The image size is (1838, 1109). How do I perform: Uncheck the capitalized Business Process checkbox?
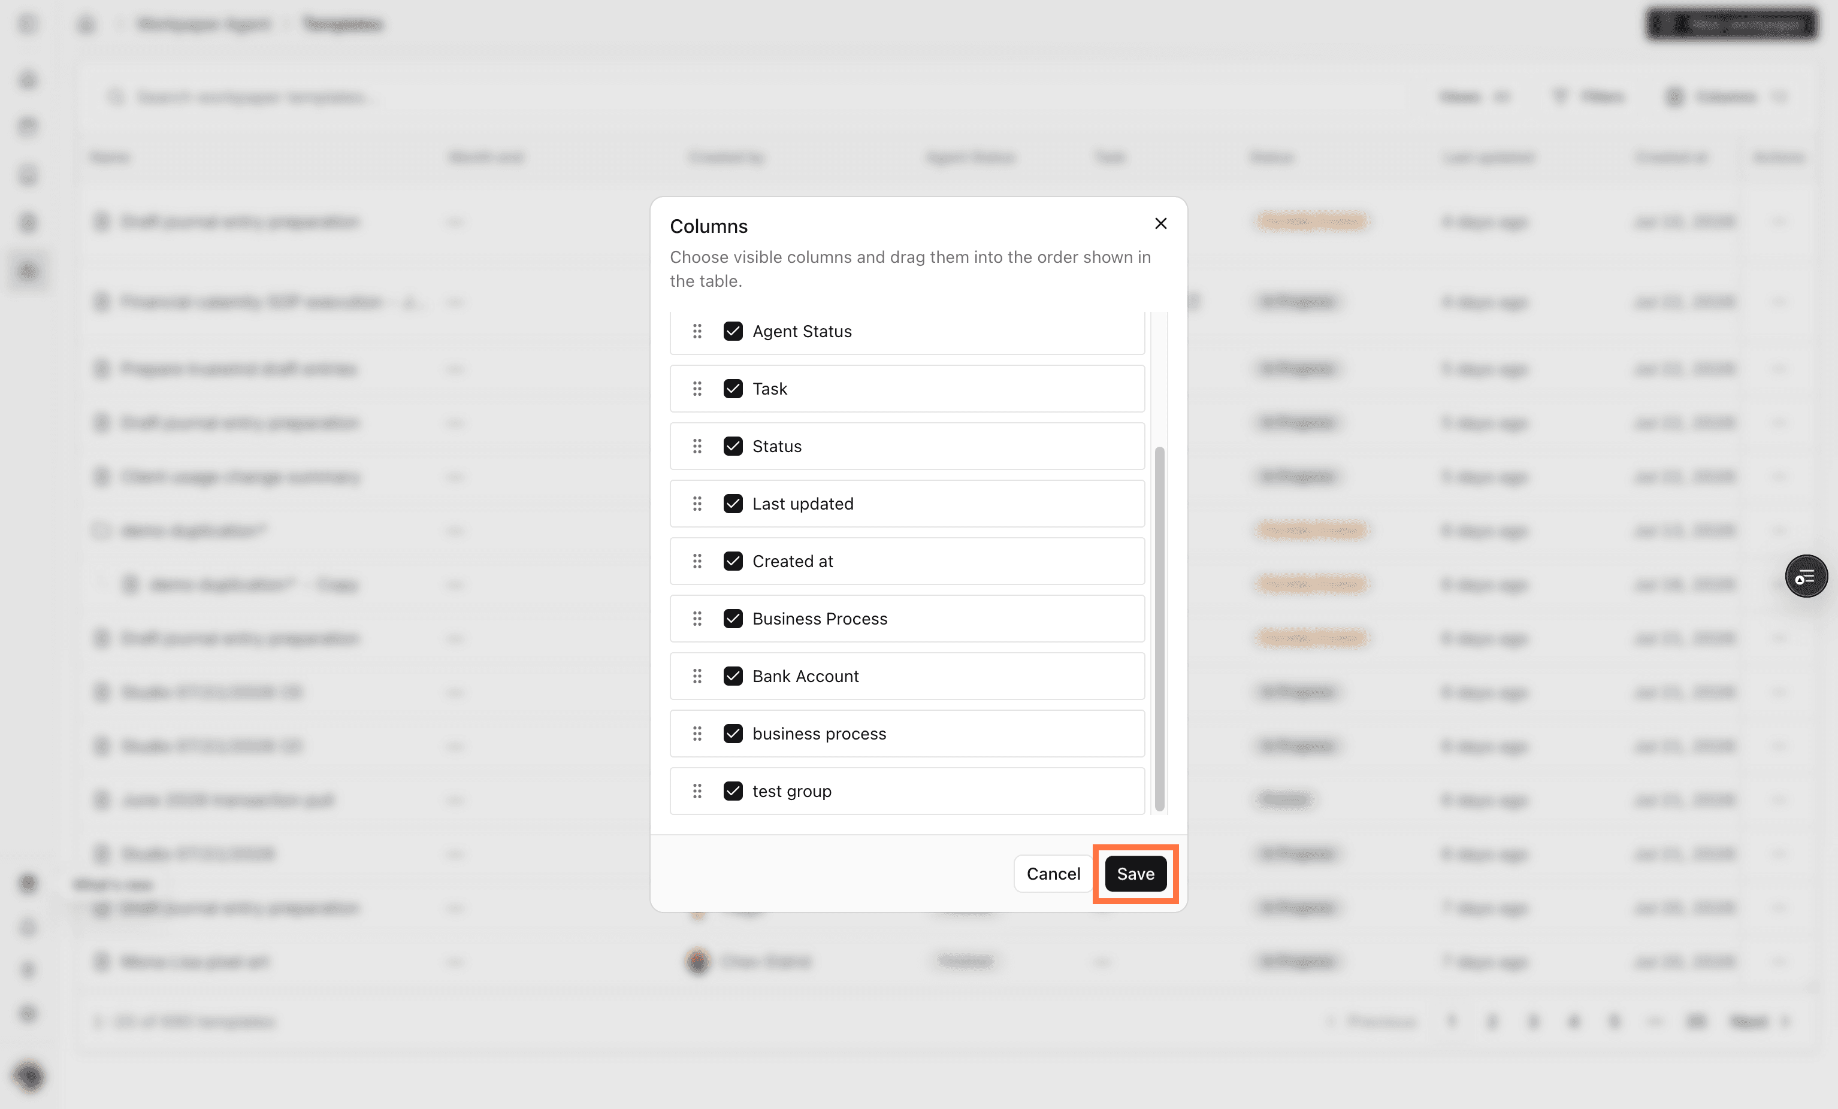click(x=733, y=618)
